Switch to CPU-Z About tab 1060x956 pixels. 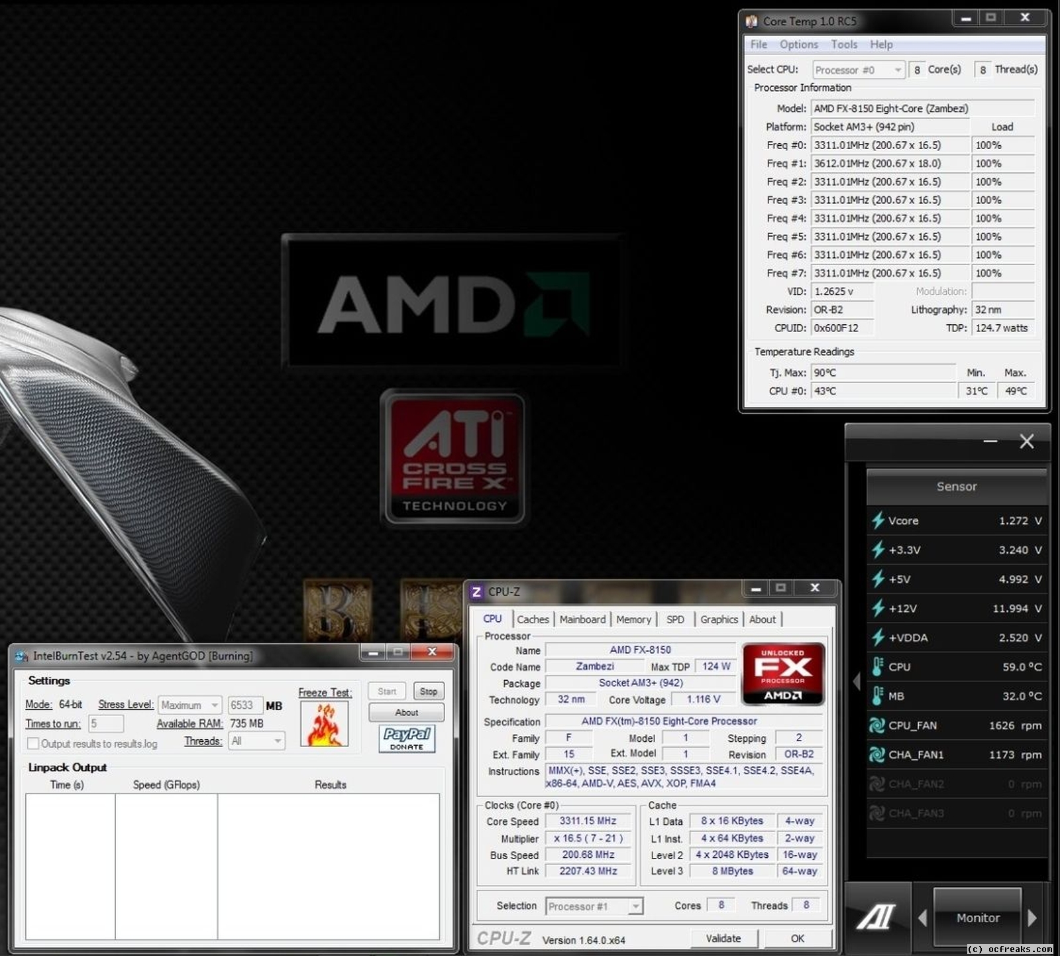coord(763,619)
